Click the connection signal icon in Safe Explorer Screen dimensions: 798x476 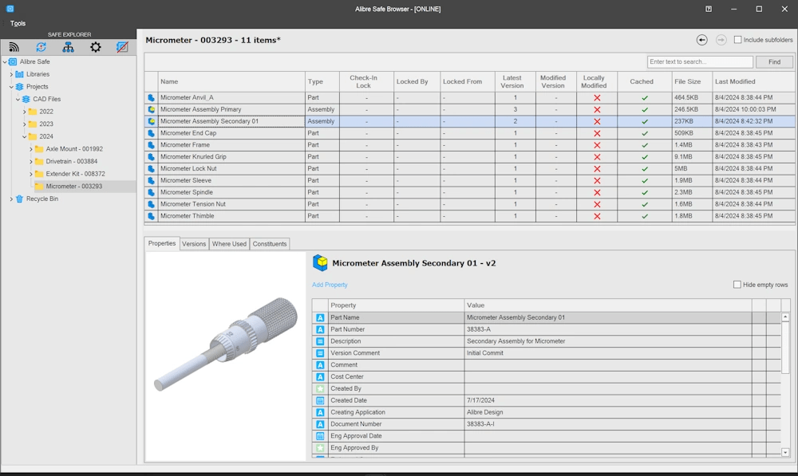coord(14,47)
